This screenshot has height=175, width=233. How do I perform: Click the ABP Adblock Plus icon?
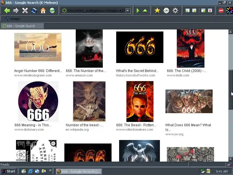click(221, 10)
